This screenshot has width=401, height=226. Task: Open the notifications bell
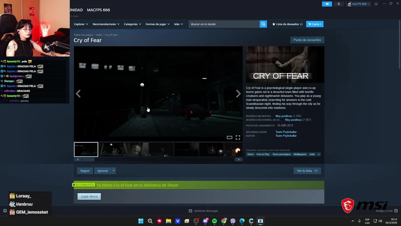click(339, 4)
